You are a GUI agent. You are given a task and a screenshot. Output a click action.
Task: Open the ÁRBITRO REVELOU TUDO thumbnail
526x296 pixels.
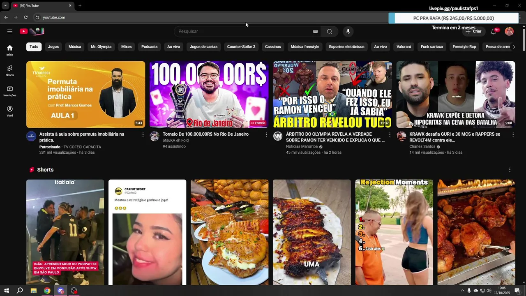(x=332, y=95)
